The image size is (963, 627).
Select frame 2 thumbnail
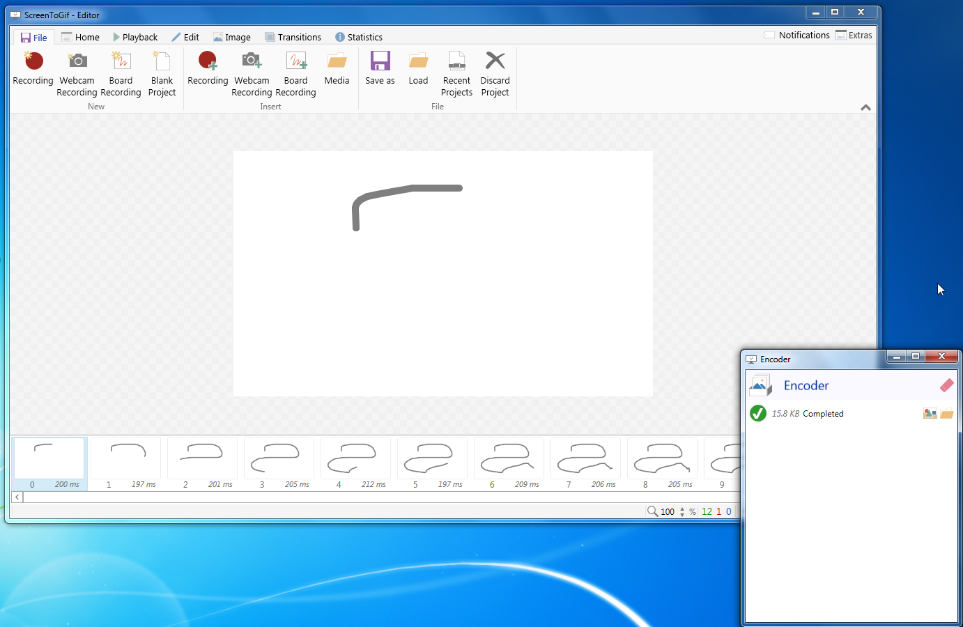203,464
